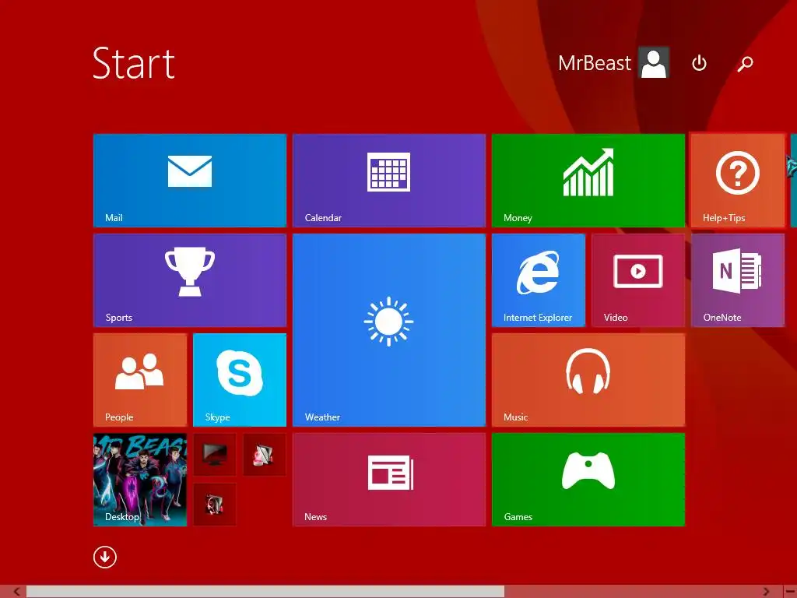Open the search magnifier icon
Viewport: 797px width, 598px height.
coord(745,64)
